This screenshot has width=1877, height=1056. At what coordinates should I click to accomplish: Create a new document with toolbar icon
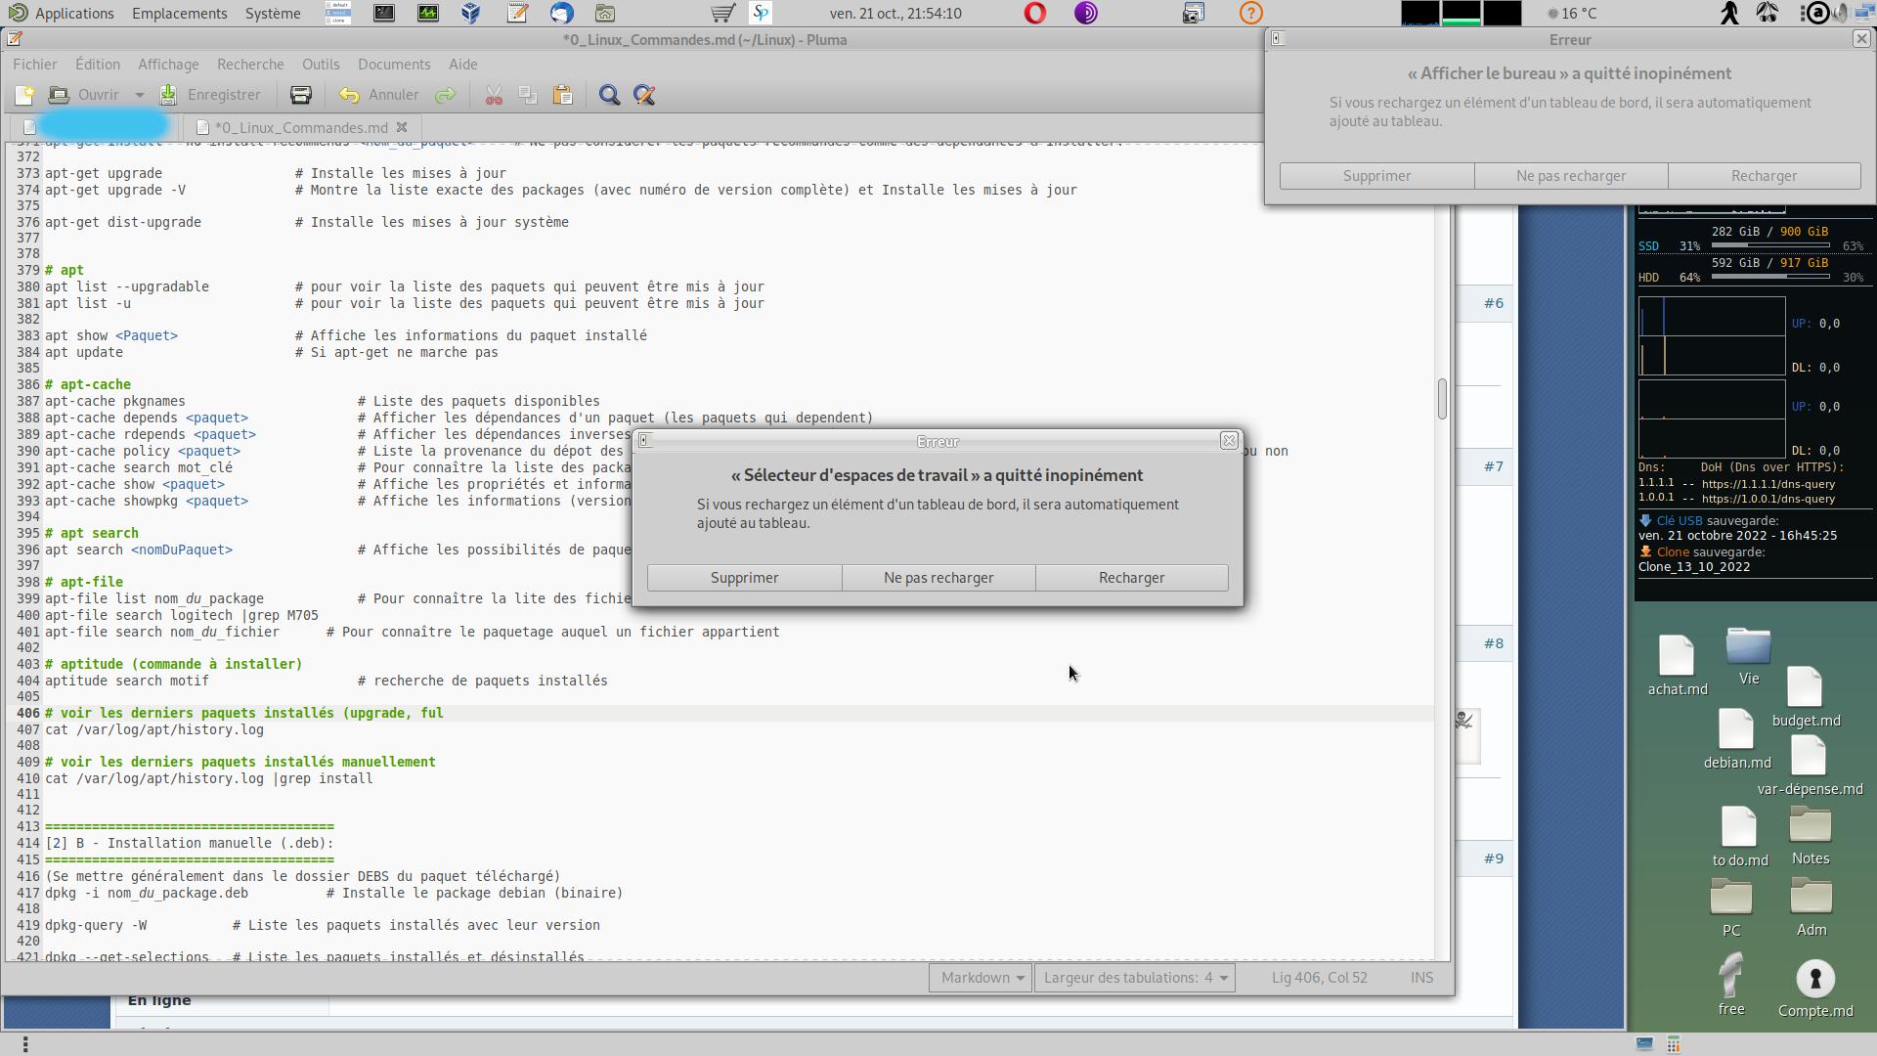(x=24, y=95)
